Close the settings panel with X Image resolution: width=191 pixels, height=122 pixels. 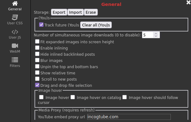click(189, 2)
